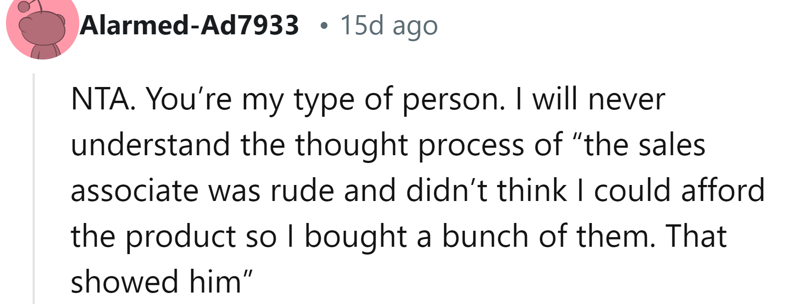Click the phrase "thought process" in the comment
This screenshot has width=787, height=304.
411,145
